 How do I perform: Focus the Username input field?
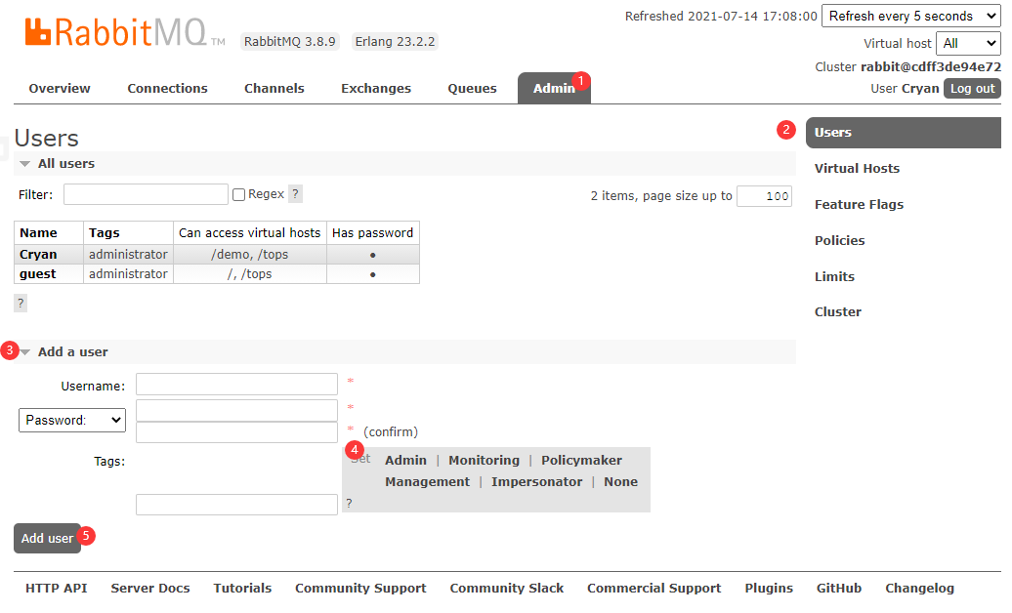[x=236, y=384]
